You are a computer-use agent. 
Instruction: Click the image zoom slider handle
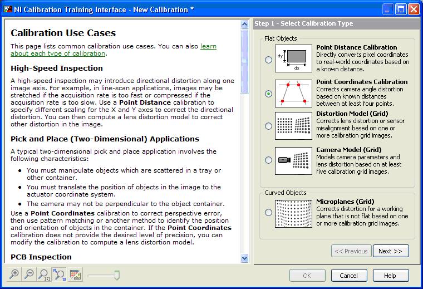pyautogui.click(x=117, y=276)
